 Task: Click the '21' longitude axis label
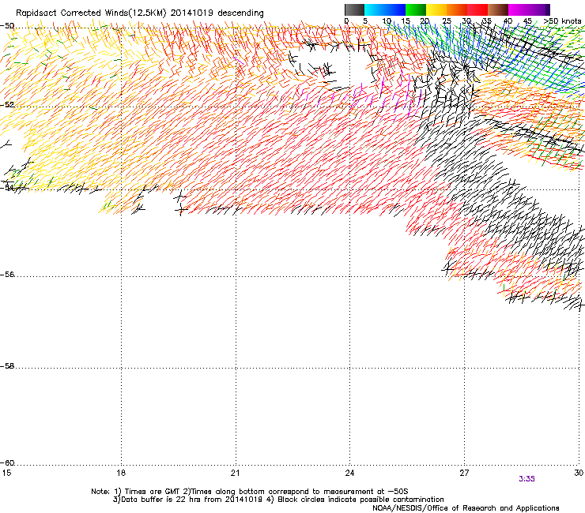click(235, 473)
